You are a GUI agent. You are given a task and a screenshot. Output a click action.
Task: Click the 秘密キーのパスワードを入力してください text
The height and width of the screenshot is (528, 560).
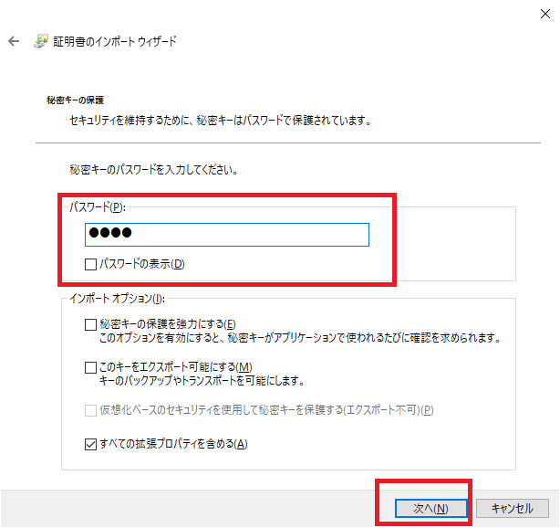[x=154, y=170]
